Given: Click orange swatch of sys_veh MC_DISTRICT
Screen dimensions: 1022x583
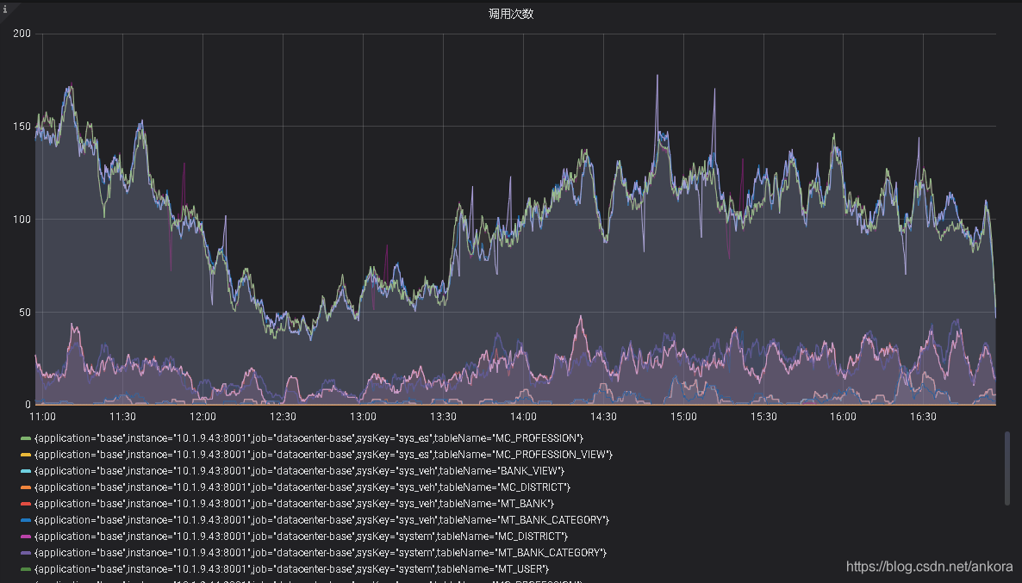Looking at the screenshot, I should (26, 487).
